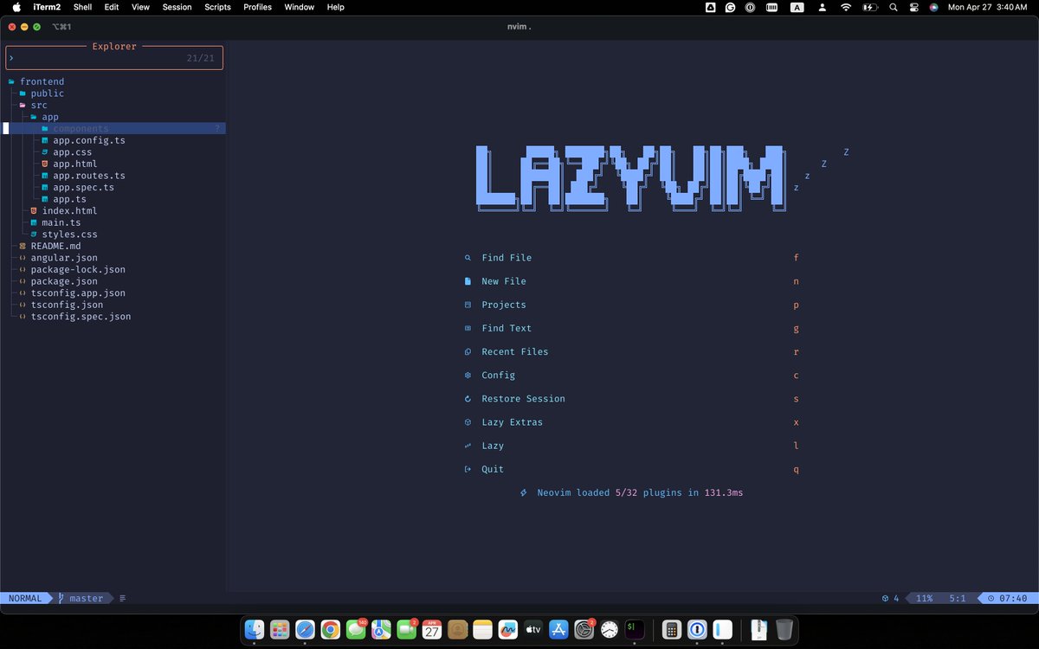Click the icon beside Recent Files

[x=468, y=351]
